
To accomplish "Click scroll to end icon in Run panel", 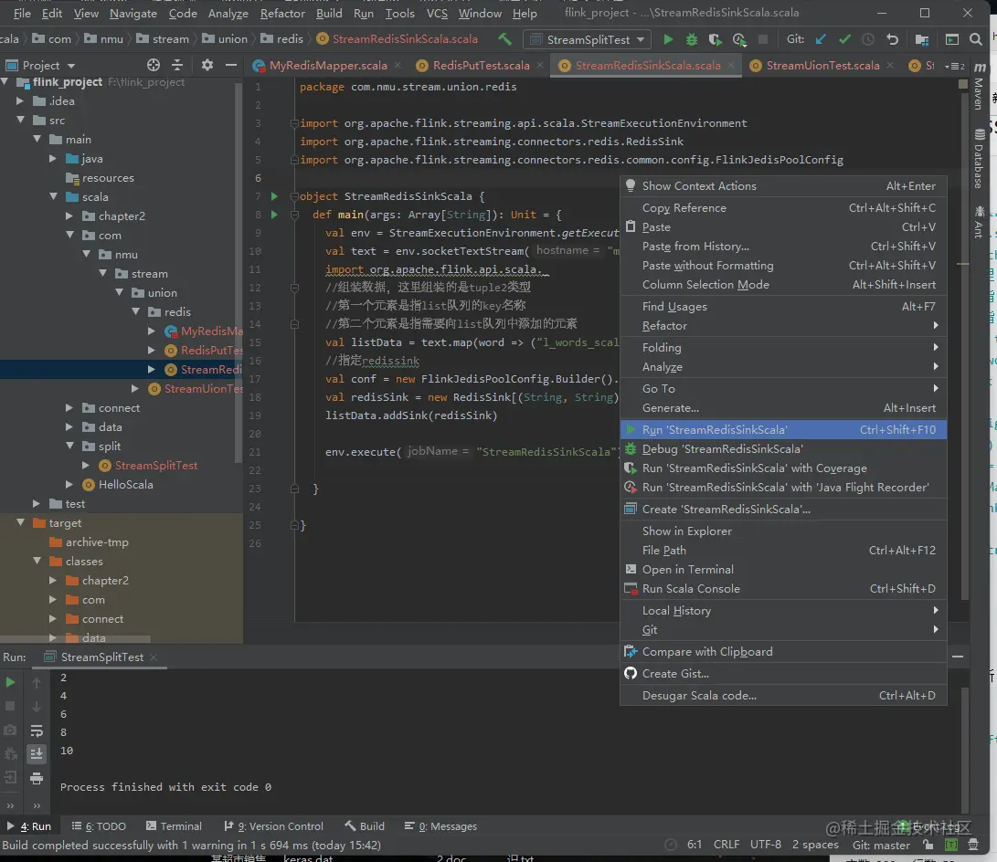I will tap(37, 754).
